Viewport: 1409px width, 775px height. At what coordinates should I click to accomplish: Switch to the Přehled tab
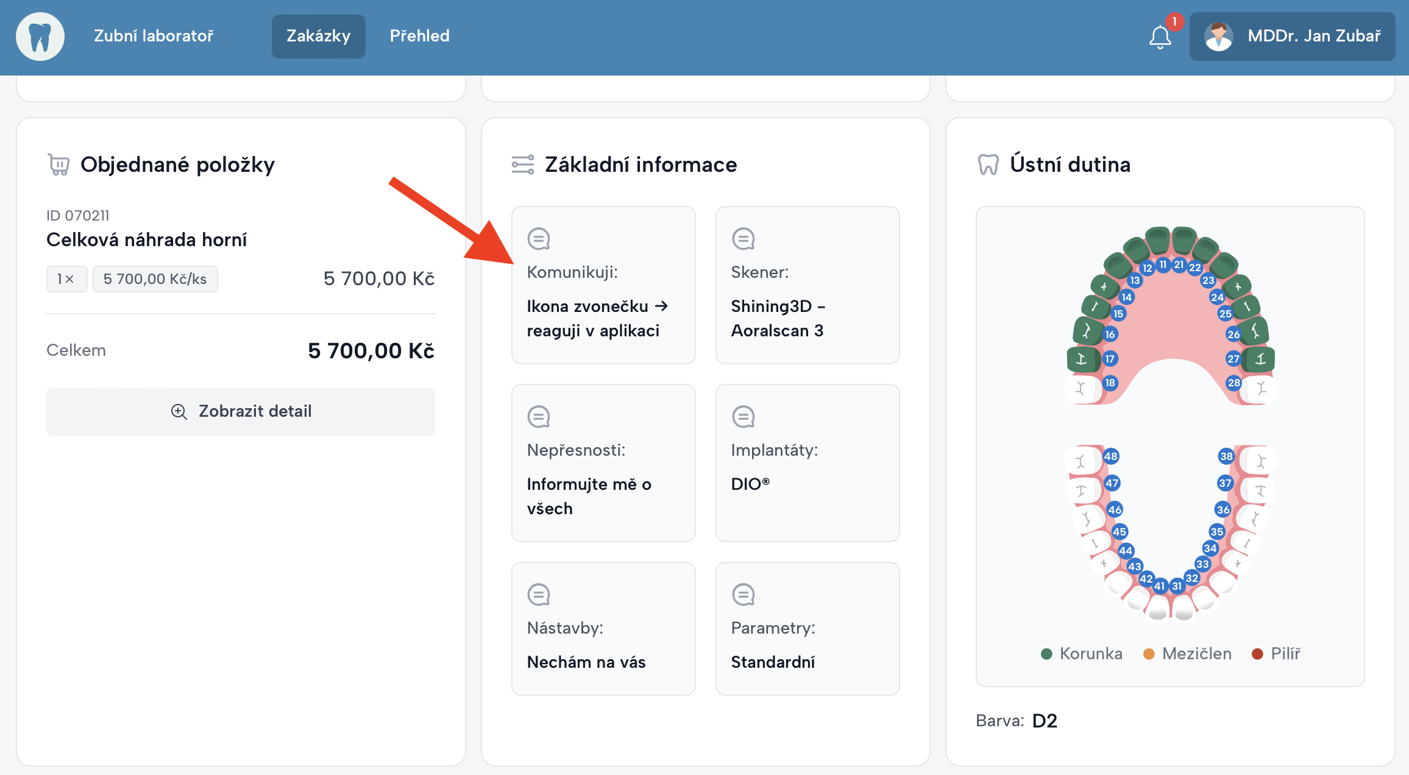click(x=419, y=37)
